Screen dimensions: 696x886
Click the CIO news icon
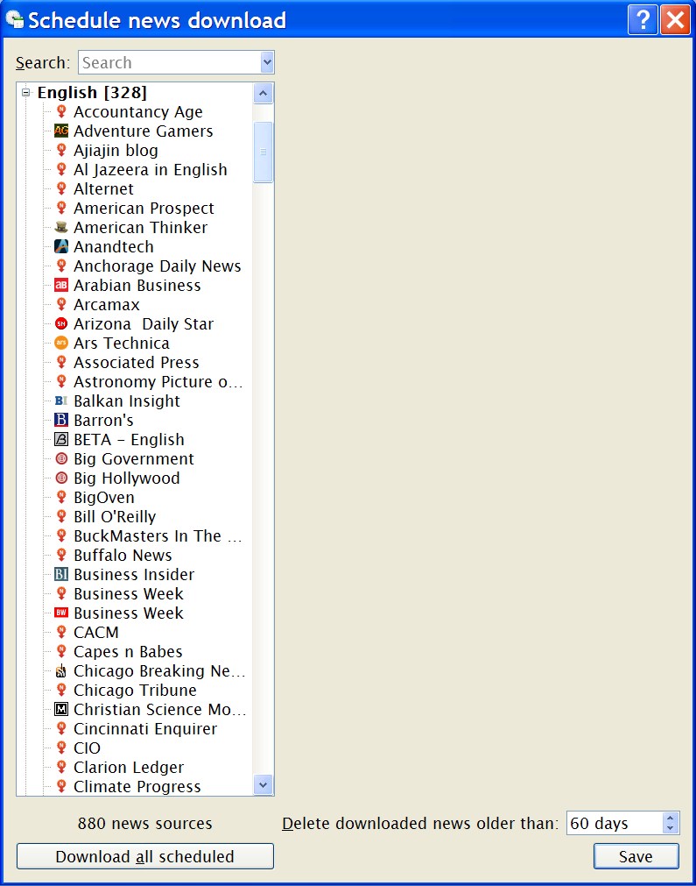pos(61,748)
